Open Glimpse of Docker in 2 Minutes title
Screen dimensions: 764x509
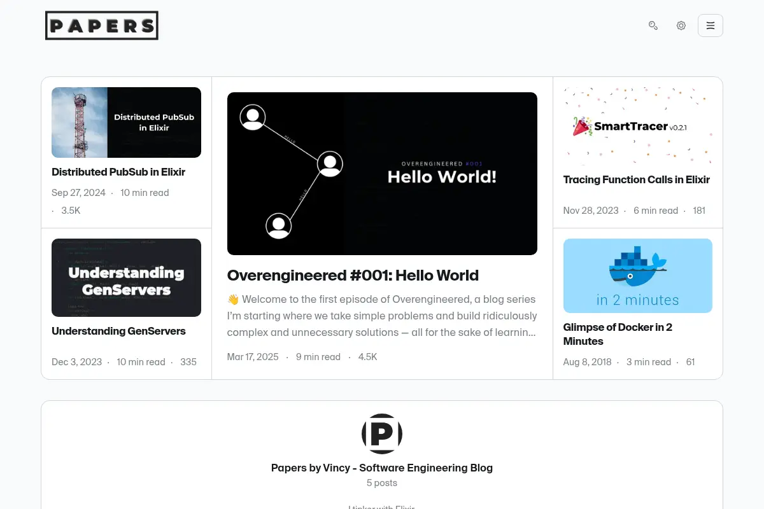[618, 334]
